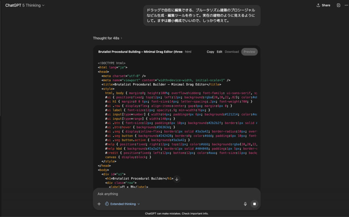This screenshot has height=217, width=349.
Task: Toggle the Preview pill for the code
Action: coord(249,52)
